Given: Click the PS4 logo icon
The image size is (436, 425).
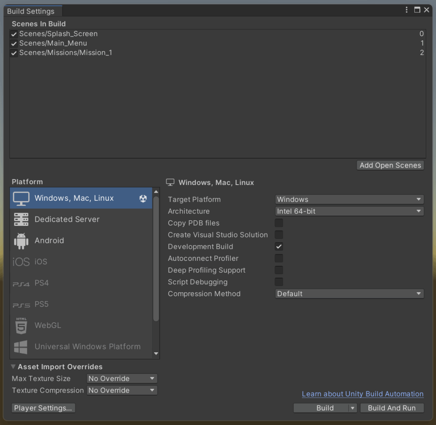Looking at the screenshot, I should point(21,284).
